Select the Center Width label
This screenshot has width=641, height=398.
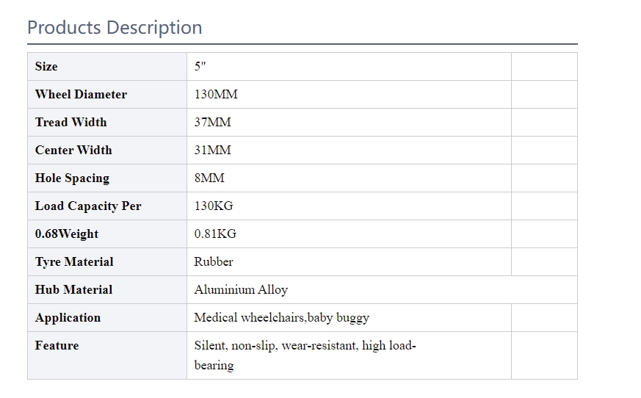tap(73, 150)
